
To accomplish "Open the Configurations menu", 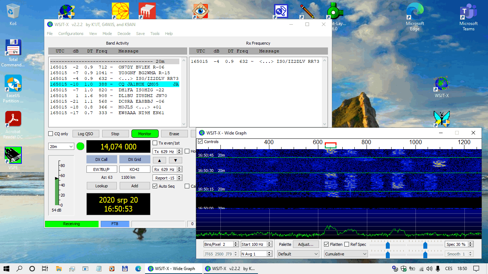I will (x=71, y=34).
